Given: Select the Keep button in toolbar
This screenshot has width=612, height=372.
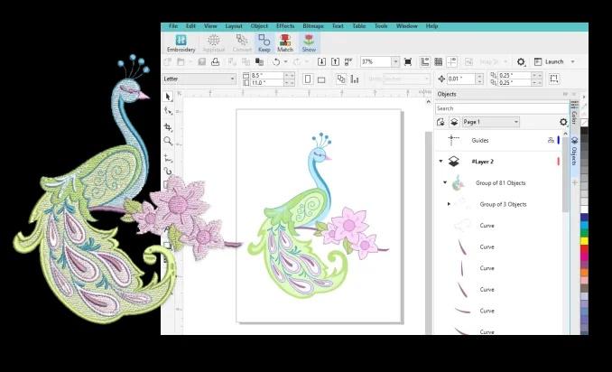Looking at the screenshot, I should pyautogui.click(x=264, y=42).
